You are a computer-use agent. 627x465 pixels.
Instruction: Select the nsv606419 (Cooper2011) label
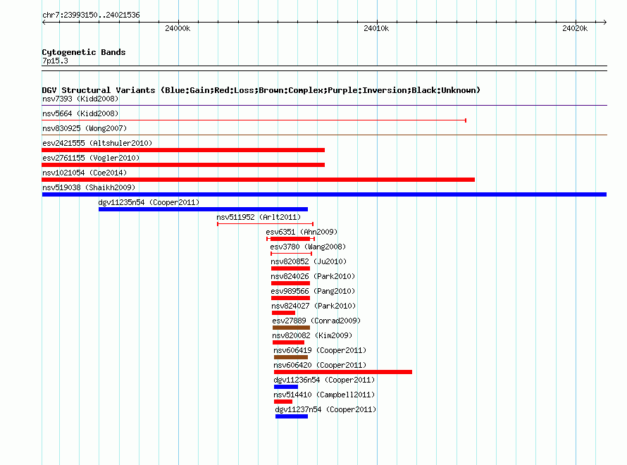click(320, 350)
